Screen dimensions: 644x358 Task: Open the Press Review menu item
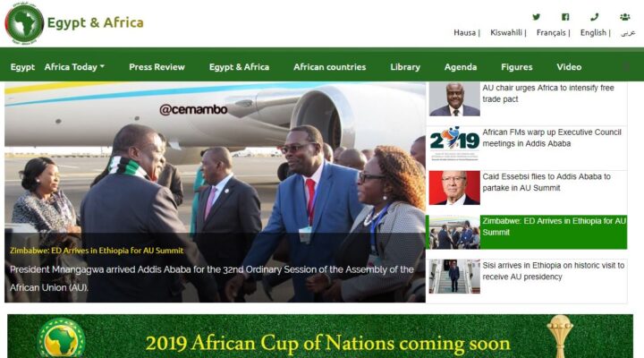tap(157, 67)
